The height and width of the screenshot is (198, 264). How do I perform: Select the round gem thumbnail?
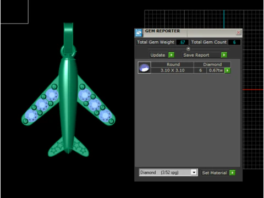coord(144,68)
